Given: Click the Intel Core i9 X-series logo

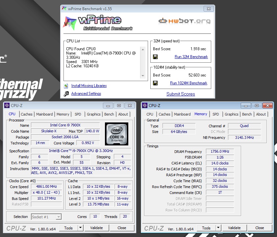Looking at the screenshot, I should [116, 134].
